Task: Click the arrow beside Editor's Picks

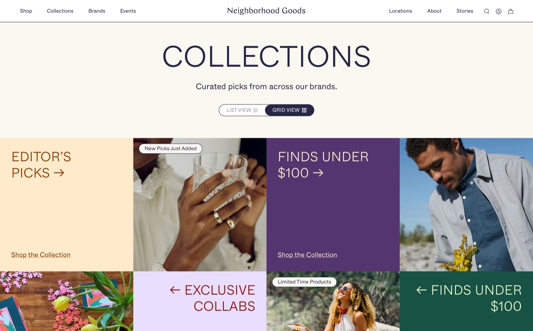Action: (59, 173)
